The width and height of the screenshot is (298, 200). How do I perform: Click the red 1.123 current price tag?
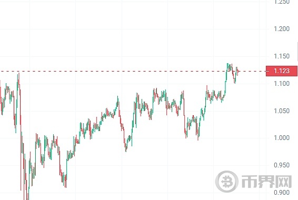tap(282, 71)
